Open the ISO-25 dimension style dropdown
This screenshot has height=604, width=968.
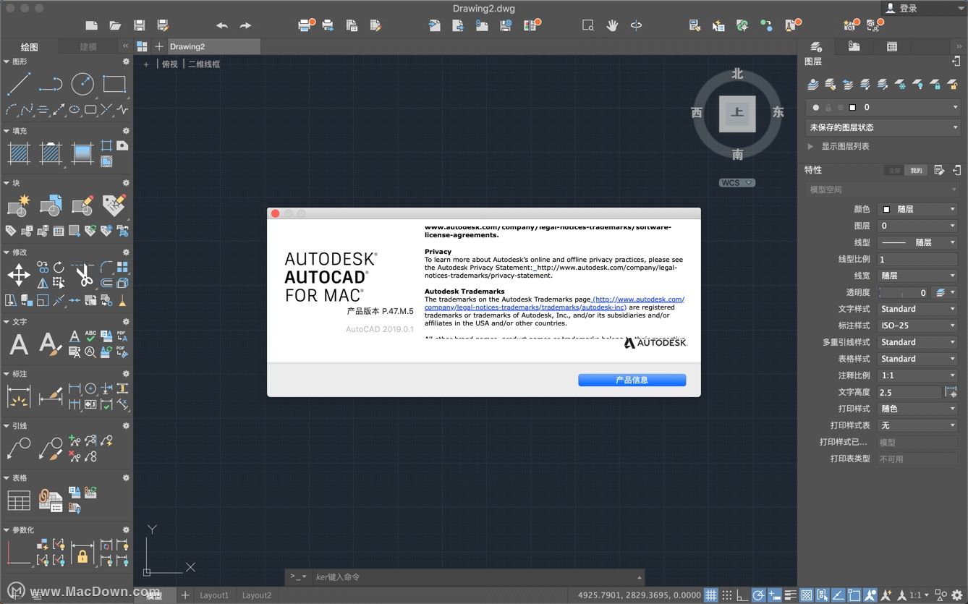click(x=917, y=326)
